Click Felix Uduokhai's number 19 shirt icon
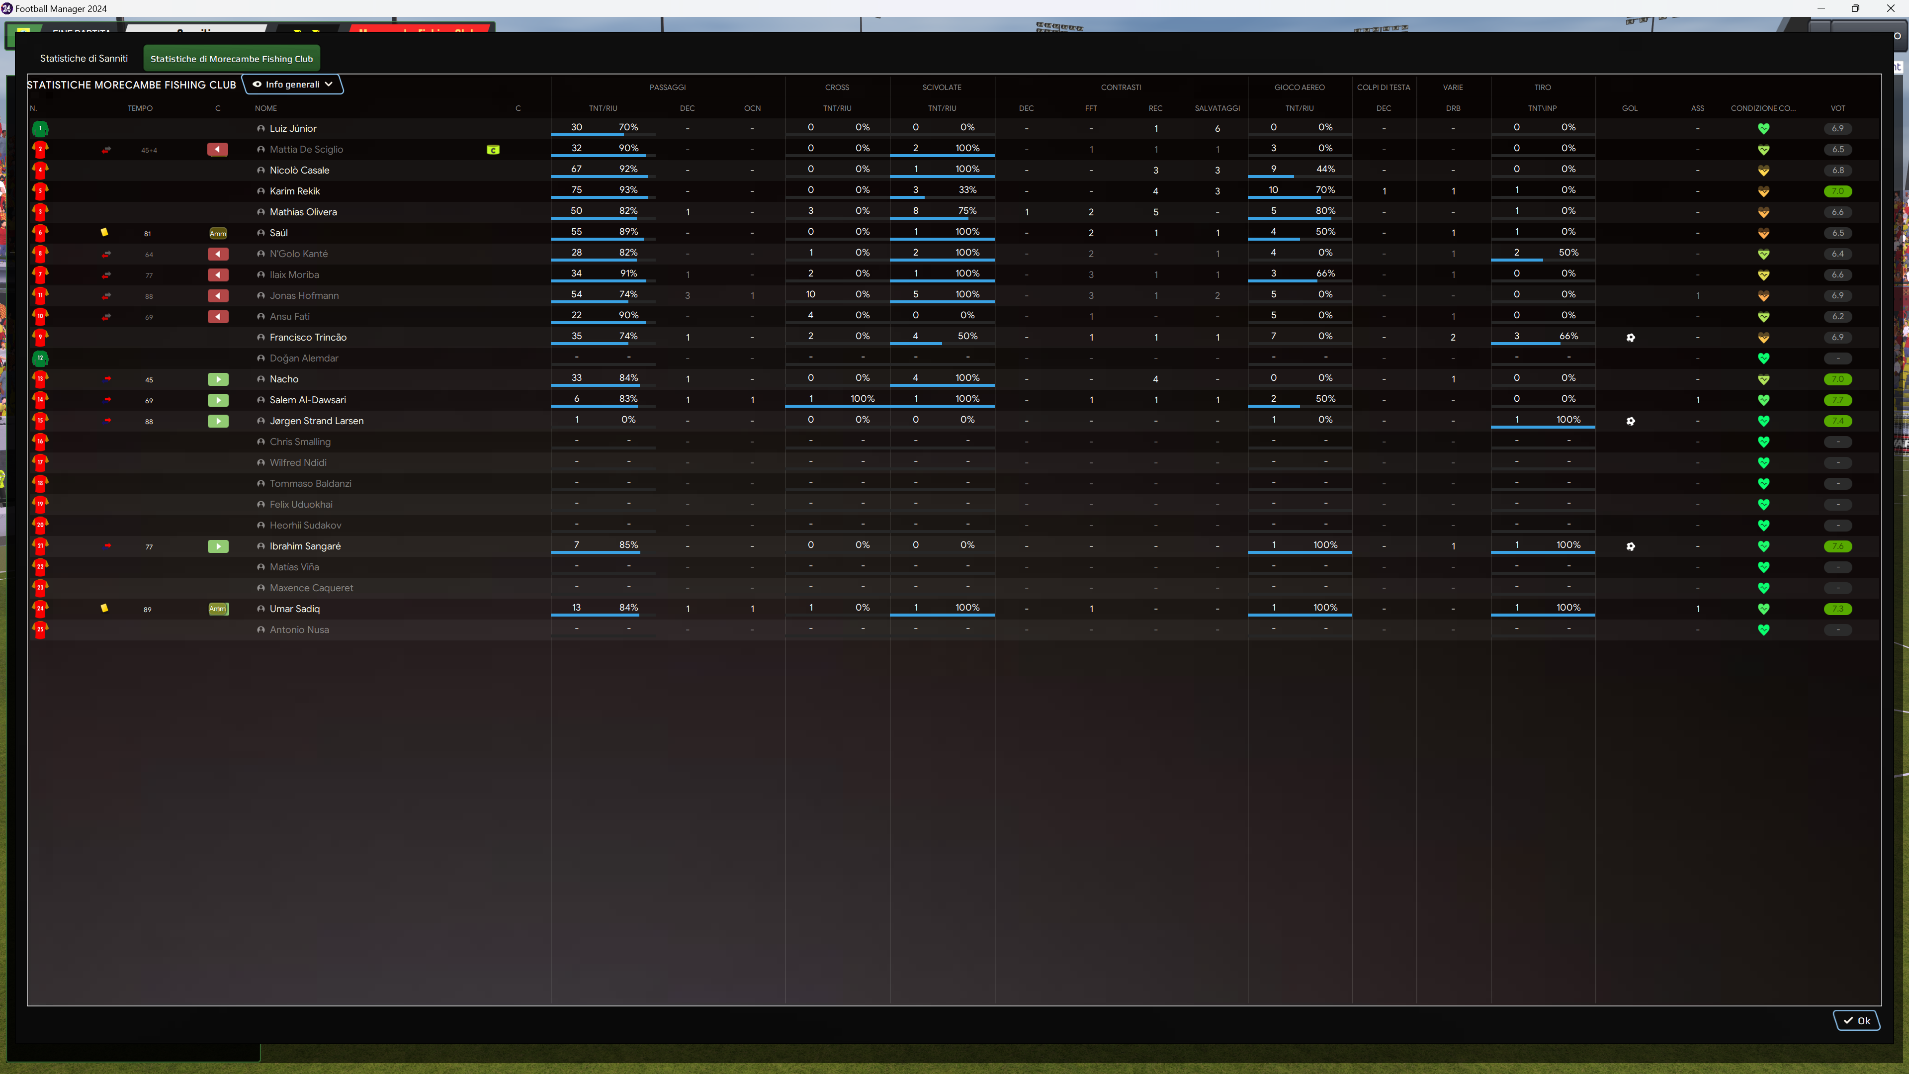The height and width of the screenshot is (1074, 1909). click(x=40, y=504)
